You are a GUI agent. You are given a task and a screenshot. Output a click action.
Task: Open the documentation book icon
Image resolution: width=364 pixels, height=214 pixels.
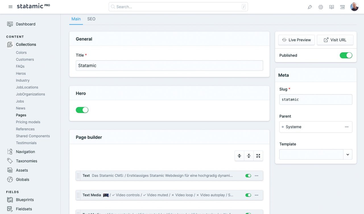coord(332,7)
